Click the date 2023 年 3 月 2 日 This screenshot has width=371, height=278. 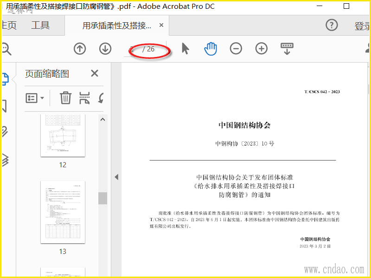[315, 246]
